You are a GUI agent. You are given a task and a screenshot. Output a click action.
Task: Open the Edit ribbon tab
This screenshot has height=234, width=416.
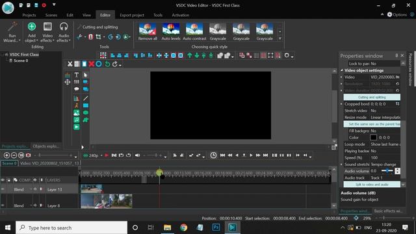(x=70, y=15)
